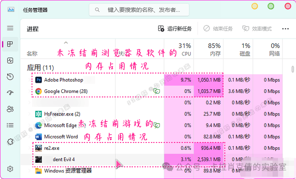Open the Details sidebar icon
Screen dimensions: 296x179
point(10,125)
